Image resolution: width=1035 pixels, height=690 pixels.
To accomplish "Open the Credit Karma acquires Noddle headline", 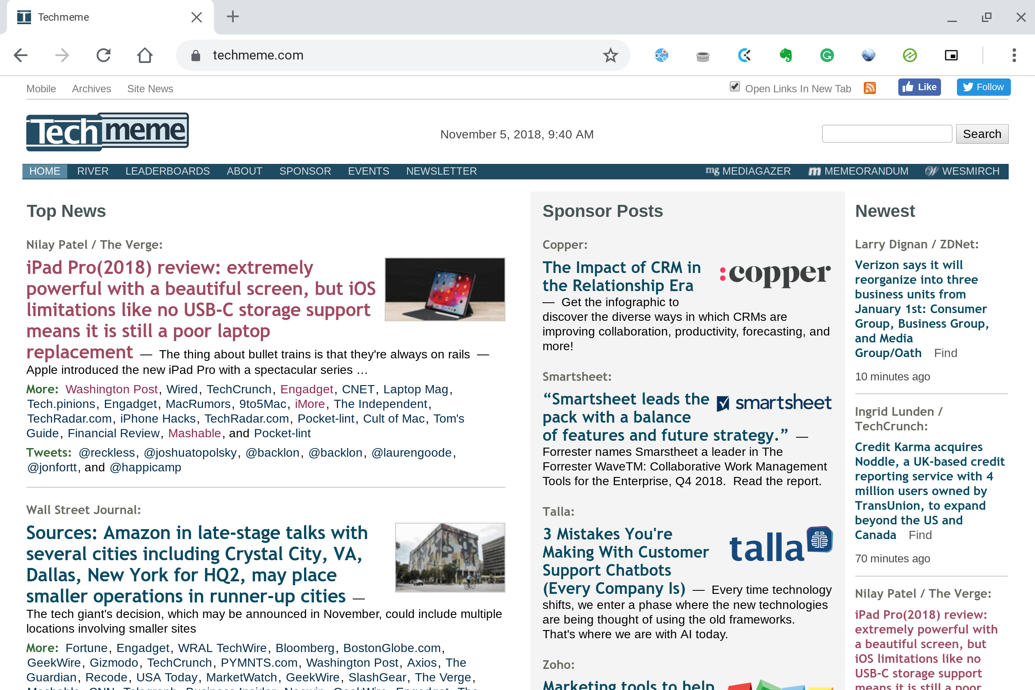I will coord(929,491).
